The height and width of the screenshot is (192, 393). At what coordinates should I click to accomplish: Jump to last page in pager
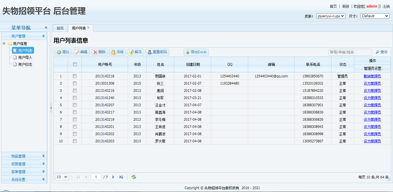point(121,177)
